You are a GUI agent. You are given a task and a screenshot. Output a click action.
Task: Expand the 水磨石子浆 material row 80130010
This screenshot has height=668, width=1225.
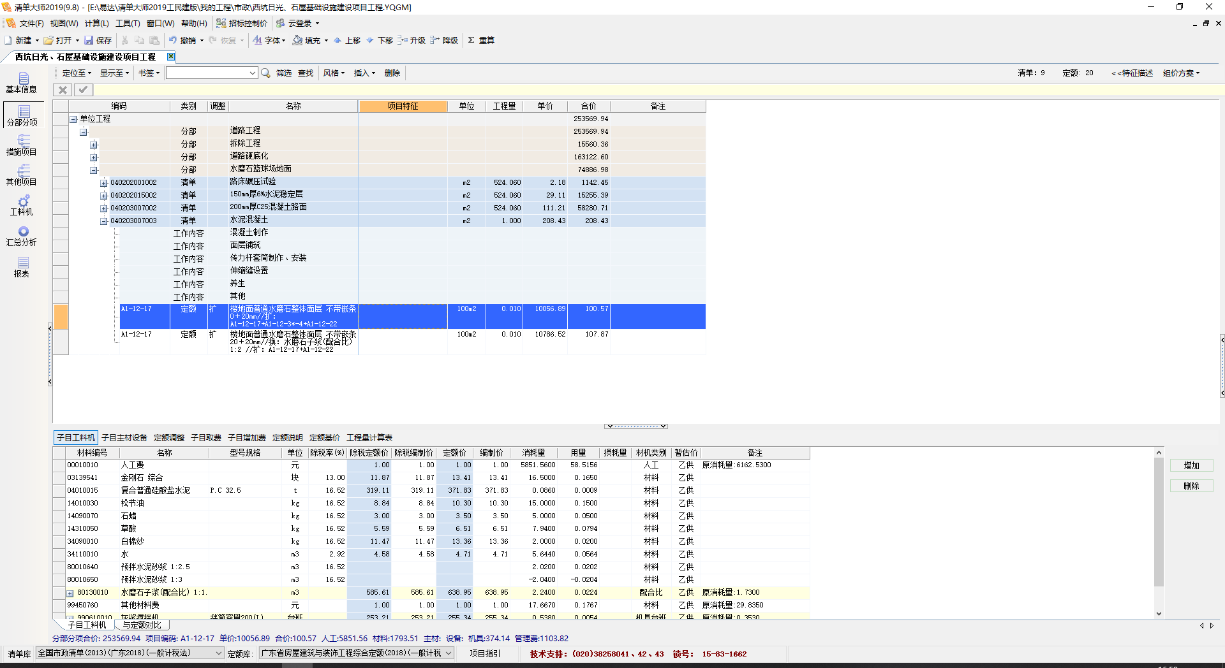tap(70, 593)
